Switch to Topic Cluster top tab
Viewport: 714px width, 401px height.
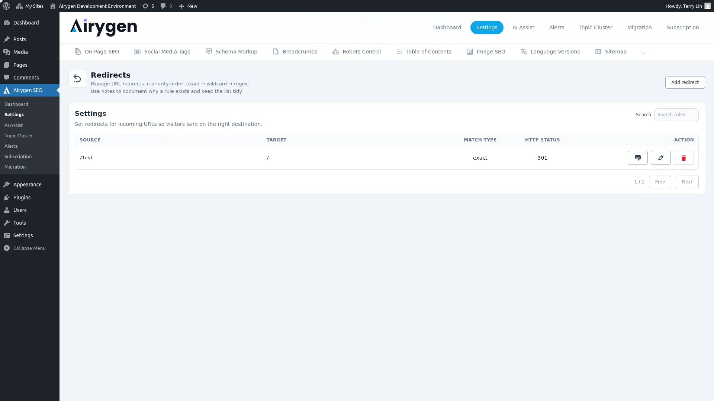(x=596, y=27)
